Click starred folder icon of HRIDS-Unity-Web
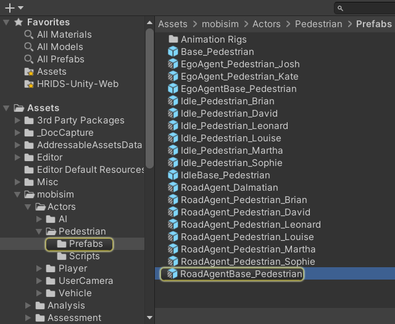This screenshot has width=395, height=324. tap(29, 84)
